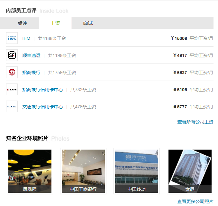Open the 中国工商银行 photo thumbnail
The height and width of the screenshot is (206, 218).
[83, 171]
